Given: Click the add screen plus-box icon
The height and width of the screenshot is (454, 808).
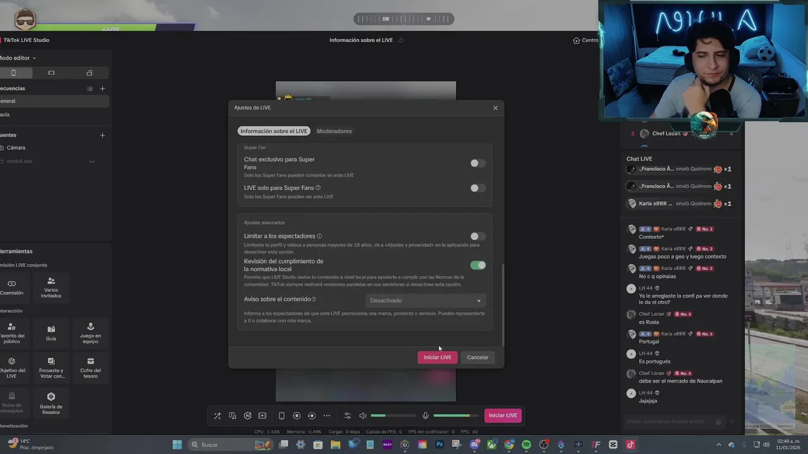Looking at the screenshot, I should (263, 416).
